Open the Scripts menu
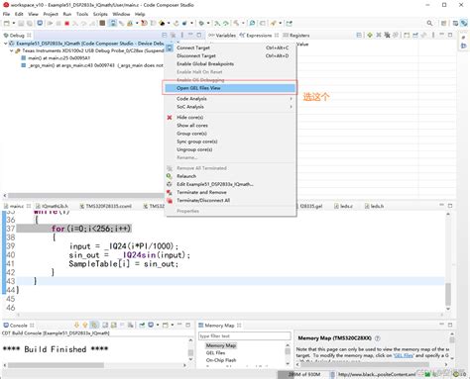The width and height of the screenshot is (470, 379). tap(100, 14)
